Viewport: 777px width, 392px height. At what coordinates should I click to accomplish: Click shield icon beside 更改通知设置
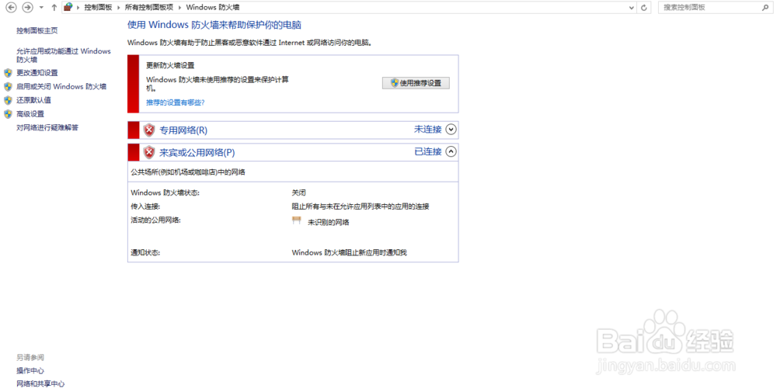coord(8,73)
